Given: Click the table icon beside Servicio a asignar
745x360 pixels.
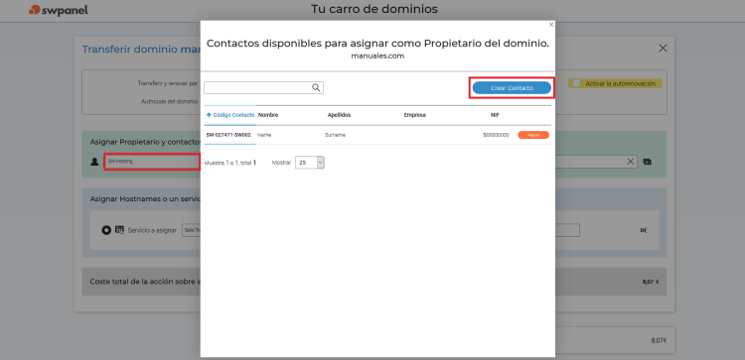Looking at the screenshot, I should 119,229.
